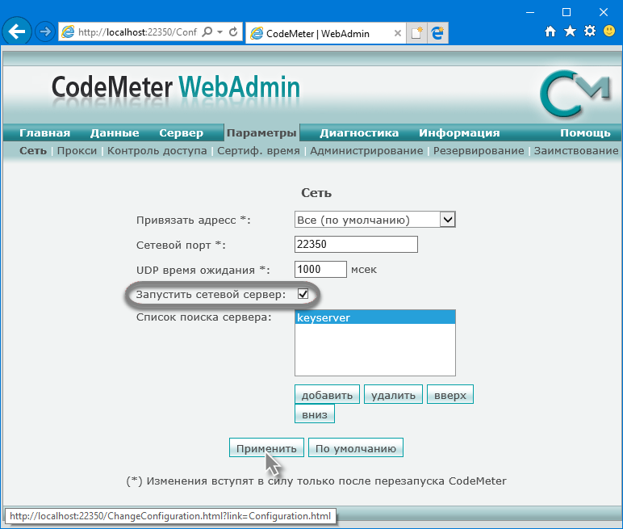Image resolution: width=623 pixels, height=529 pixels.
Task: Maximize the browser window
Action: tap(567, 12)
